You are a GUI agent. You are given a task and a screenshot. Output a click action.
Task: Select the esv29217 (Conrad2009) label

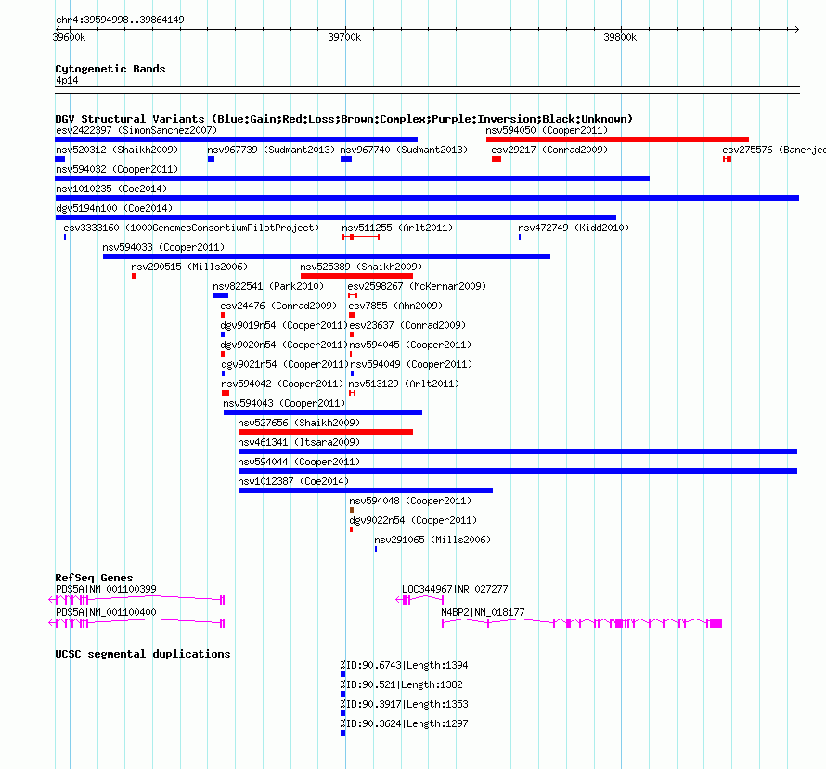549,150
